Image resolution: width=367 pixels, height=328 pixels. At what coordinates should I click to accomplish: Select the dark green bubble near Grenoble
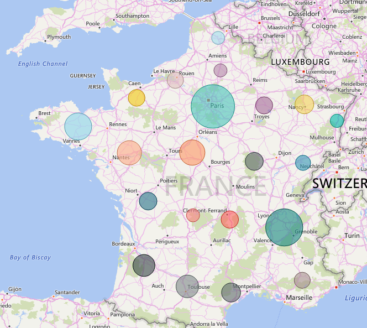tap(284, 227)
